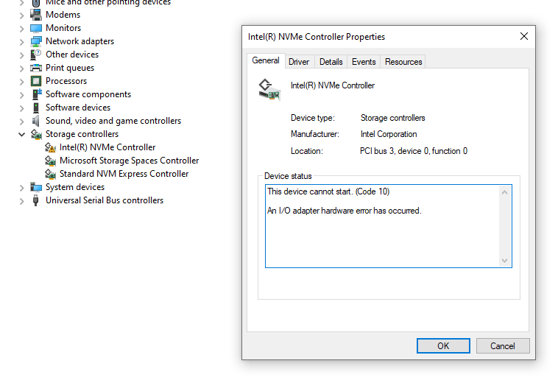558x383 pixels.
Task: Expand the Print queues category
Action: click(21, 68)
